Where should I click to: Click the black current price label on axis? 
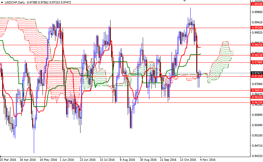(x=257, y=73)
